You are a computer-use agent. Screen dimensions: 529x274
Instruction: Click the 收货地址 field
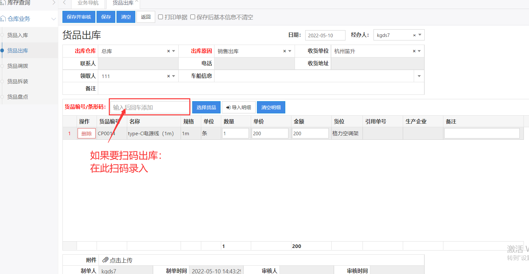coord(377,63)
